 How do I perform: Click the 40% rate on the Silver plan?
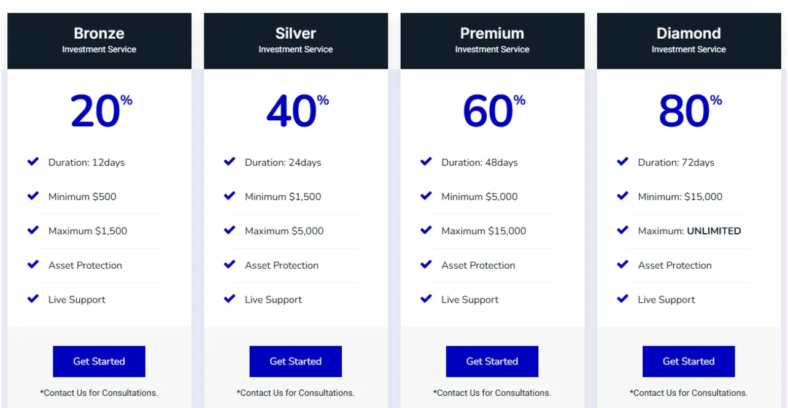297,111
